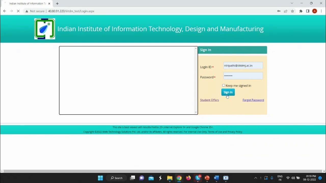The width and height of the screenshot is (326, 183).
Task: Open Task View on the taskbar
Action: click(x=132, y=178)
